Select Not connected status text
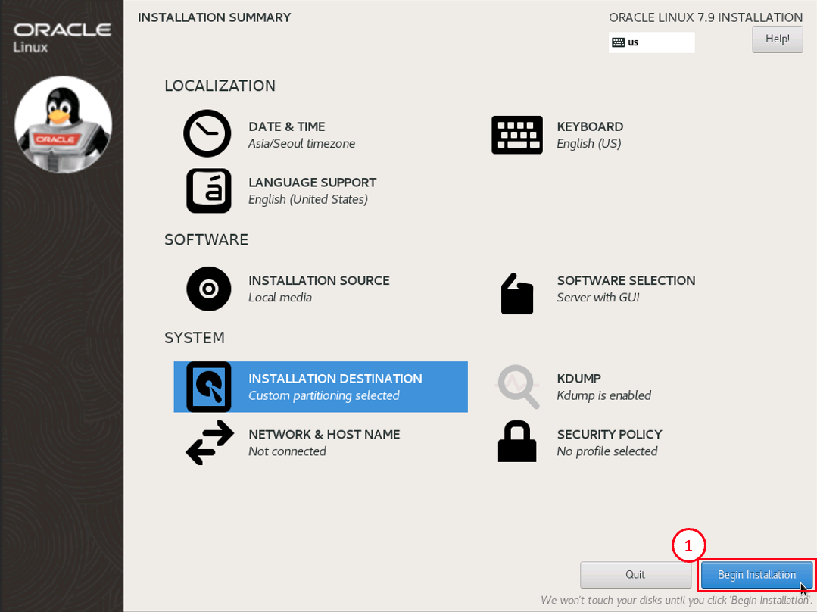 click(x=287, y=451)
